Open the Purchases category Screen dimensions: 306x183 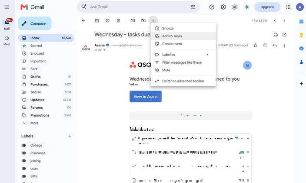tap(46, 85)
